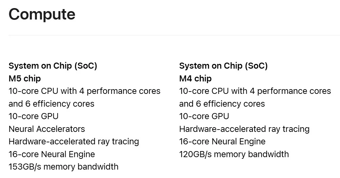Click the M5 chip title
The image size is (340, 178).
(25, 79)
